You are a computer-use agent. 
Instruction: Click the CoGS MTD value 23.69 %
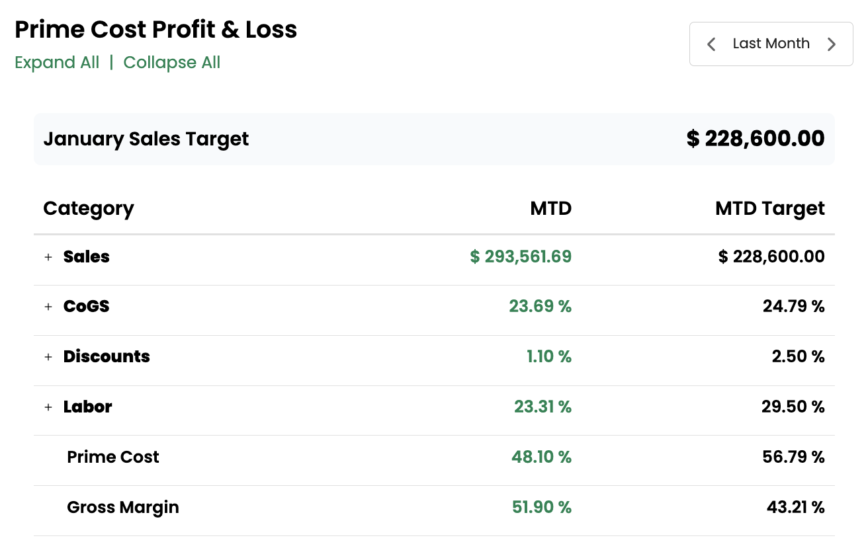coord(540,306)
